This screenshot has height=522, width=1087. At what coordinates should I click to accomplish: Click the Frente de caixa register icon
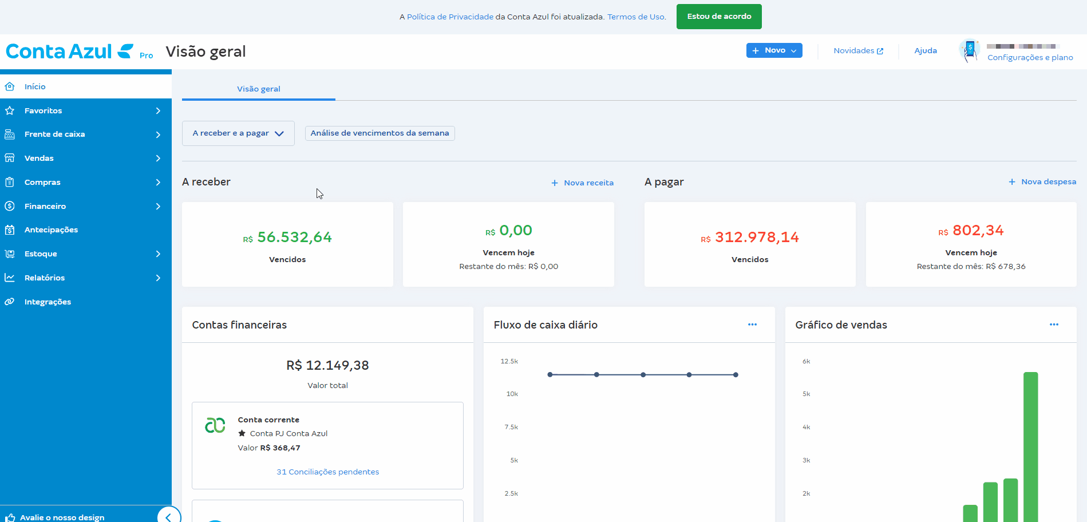pos(10,135)
